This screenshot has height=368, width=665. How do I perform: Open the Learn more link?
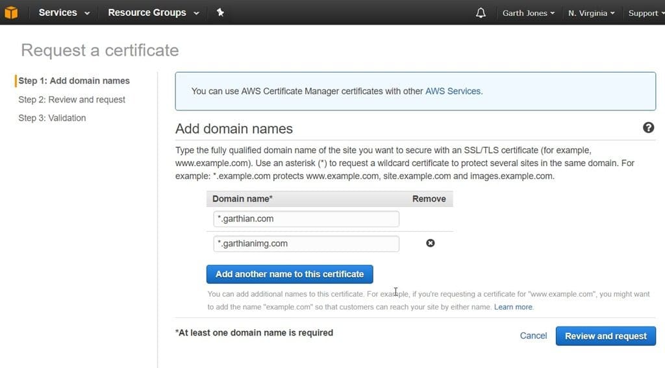pos(513,307)
